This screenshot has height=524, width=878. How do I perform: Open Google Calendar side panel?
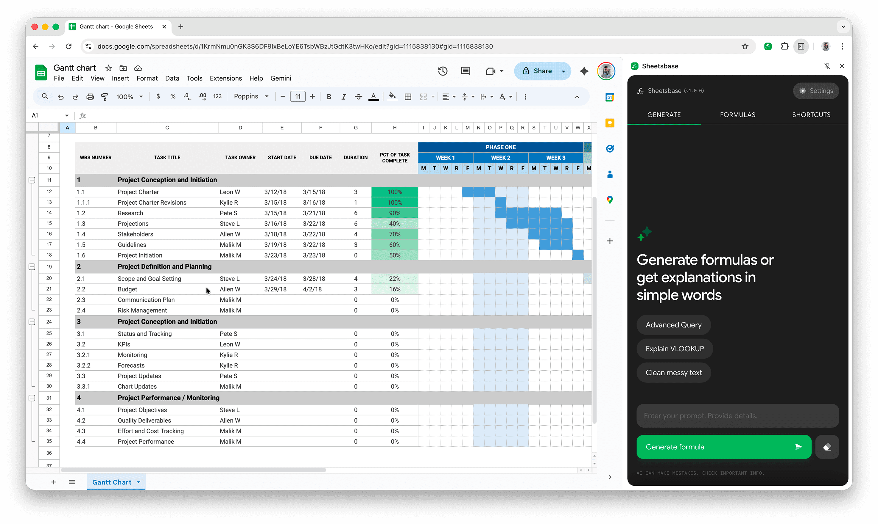(610, 97)
